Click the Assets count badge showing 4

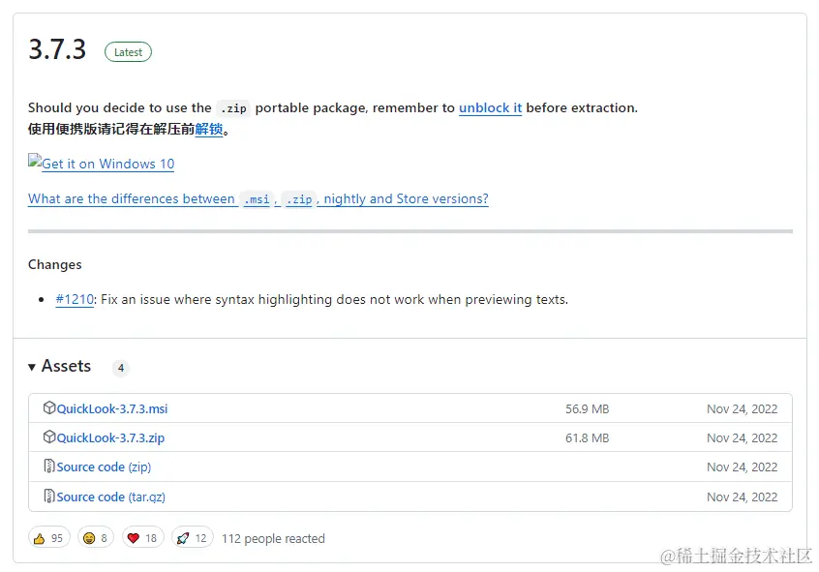tap(120, 368)
